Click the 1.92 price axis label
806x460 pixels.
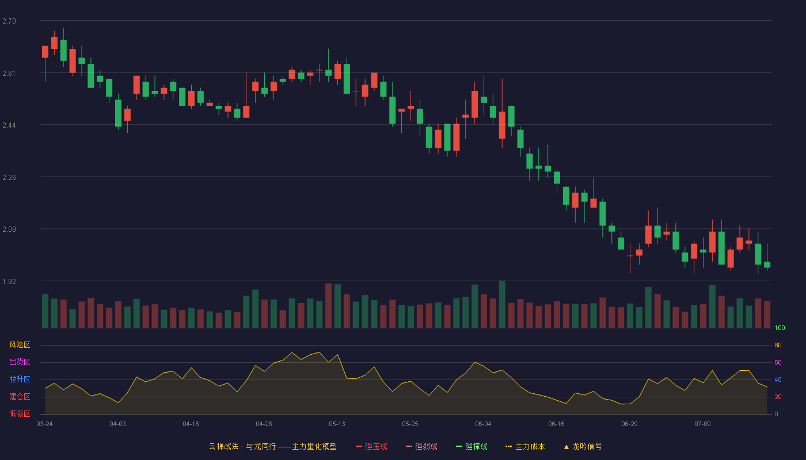coord(9,282)
